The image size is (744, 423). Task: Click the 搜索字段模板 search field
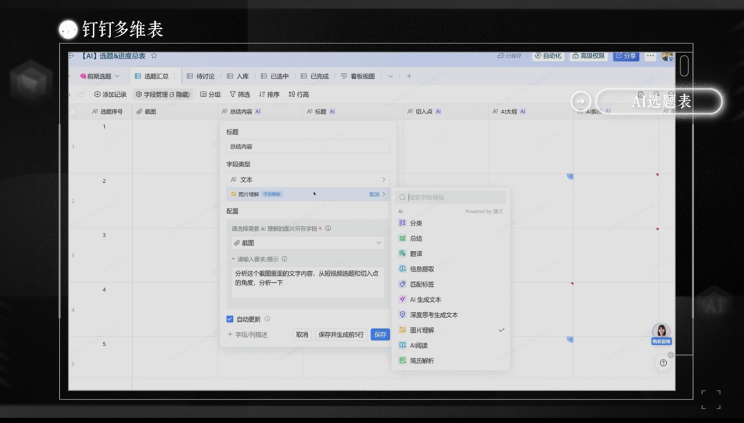(x=451, y=197)
